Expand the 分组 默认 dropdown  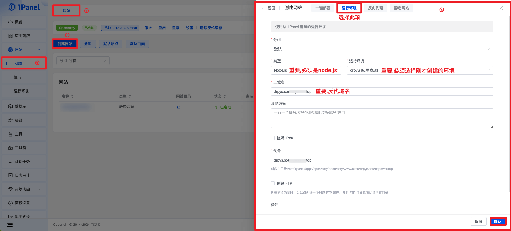tap(382, 49)
